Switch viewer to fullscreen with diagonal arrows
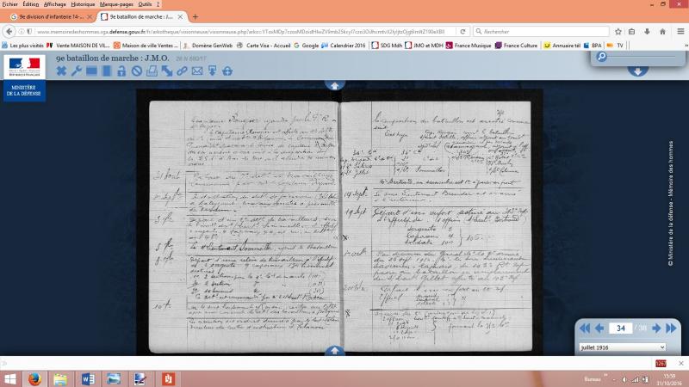Screen dimensions: 689x387 click(x=167, y=71)
